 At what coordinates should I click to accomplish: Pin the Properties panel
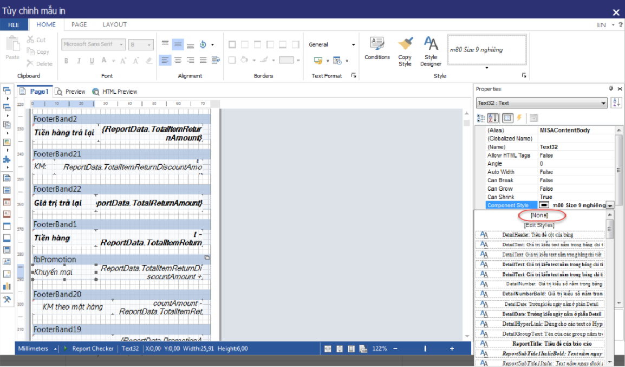pyautogui.click(x=611, y=89)
